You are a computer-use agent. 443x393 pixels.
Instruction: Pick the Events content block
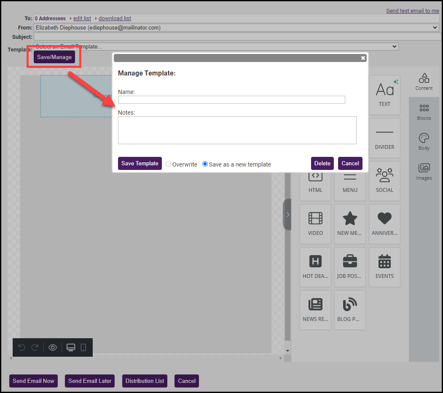tap(384, 267)
